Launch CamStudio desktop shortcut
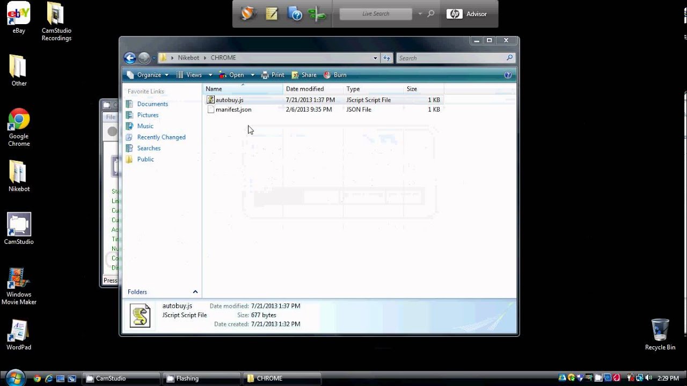The width and height of the screenshot is (687, 386). [x=19, y=228]
